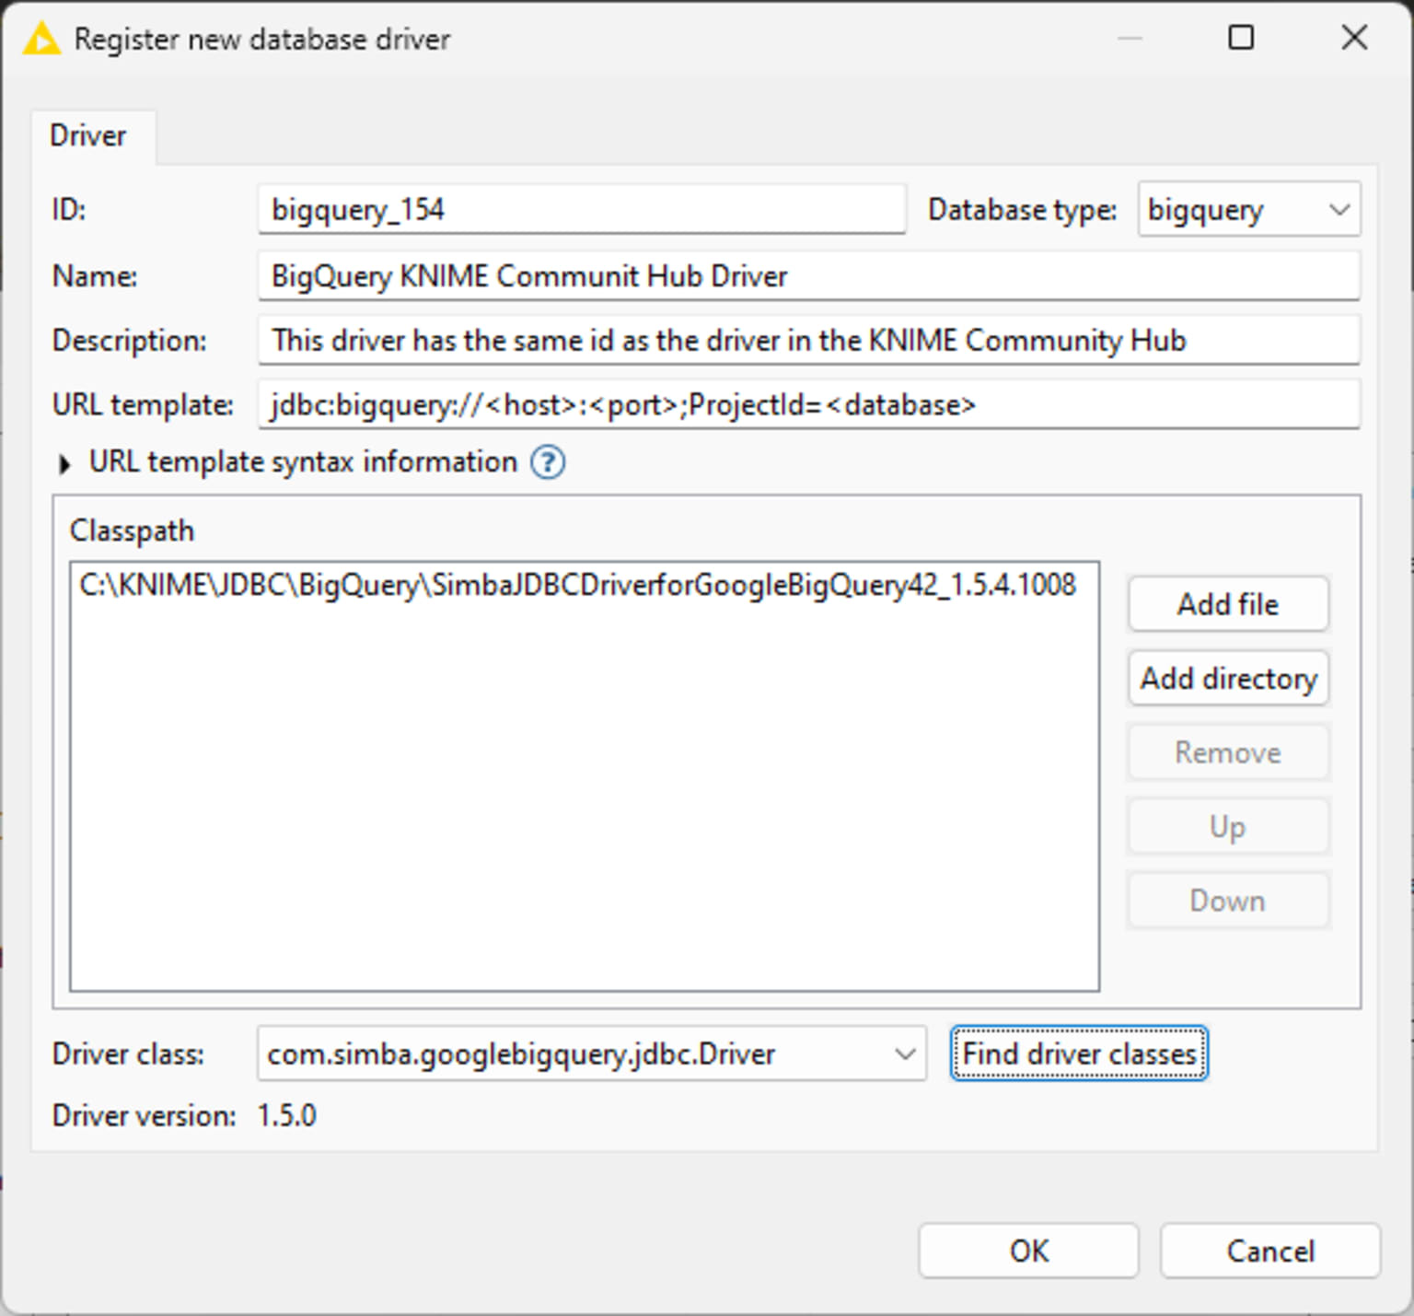
Task: Click the KNIME triangle icon in title bar
Action: (41, 40)
